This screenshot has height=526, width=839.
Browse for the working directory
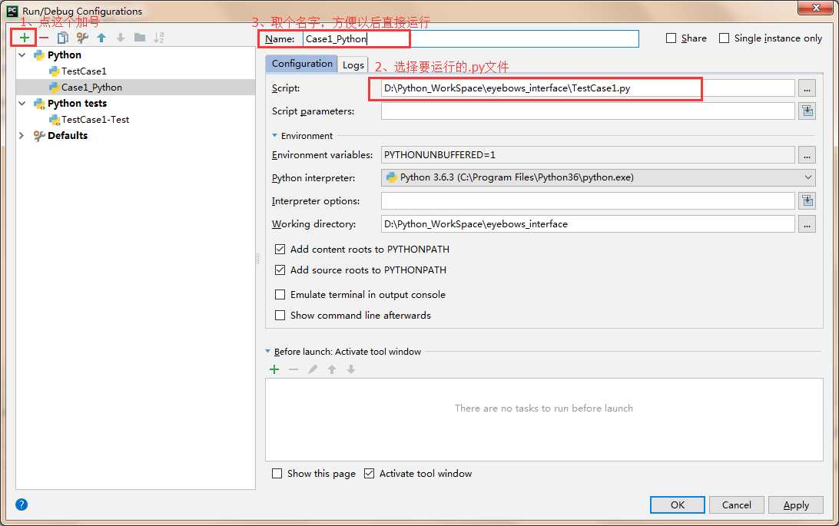pos(807,224)
